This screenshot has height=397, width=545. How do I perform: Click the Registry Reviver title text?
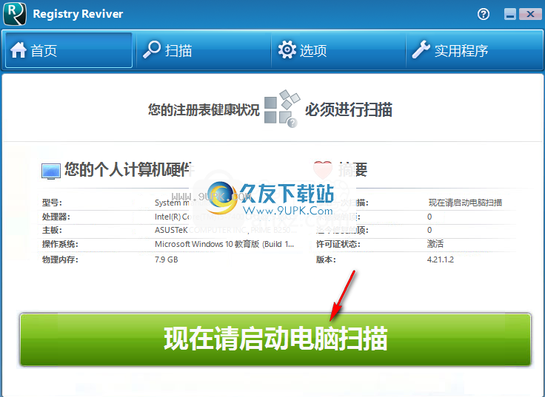tap(78, 14)
